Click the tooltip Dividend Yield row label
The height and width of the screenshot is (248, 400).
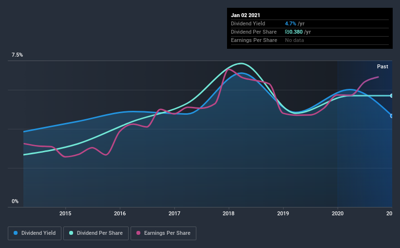[248, 23]
